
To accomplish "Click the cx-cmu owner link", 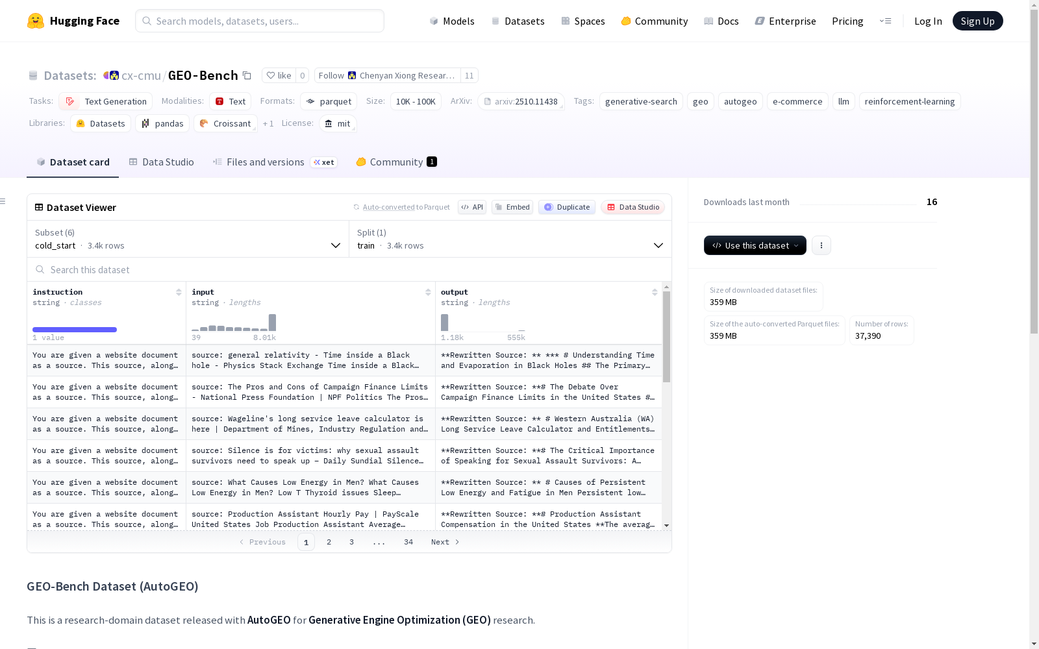I will (141, 75).
